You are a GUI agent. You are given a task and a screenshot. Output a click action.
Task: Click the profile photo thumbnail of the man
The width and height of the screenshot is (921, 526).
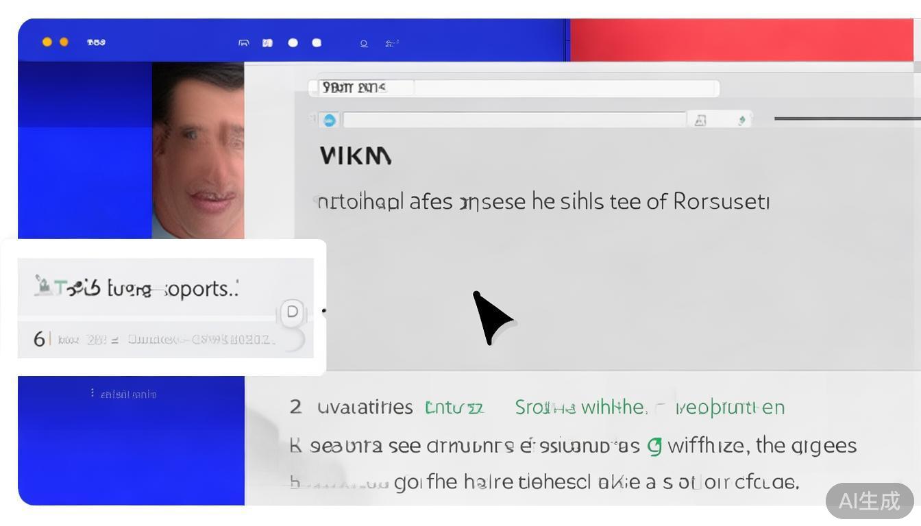click(x=198, y=151)
